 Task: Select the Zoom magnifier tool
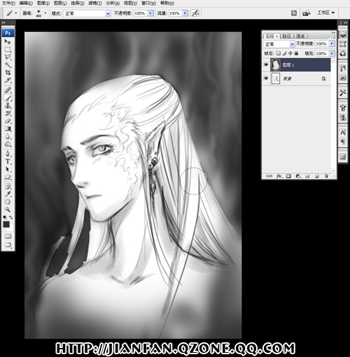point(8,210)
